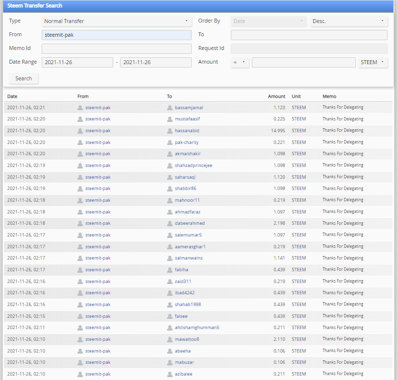Click the Amount value input field
The height and width of the screenshot is (380, 398).
point(303,62)
